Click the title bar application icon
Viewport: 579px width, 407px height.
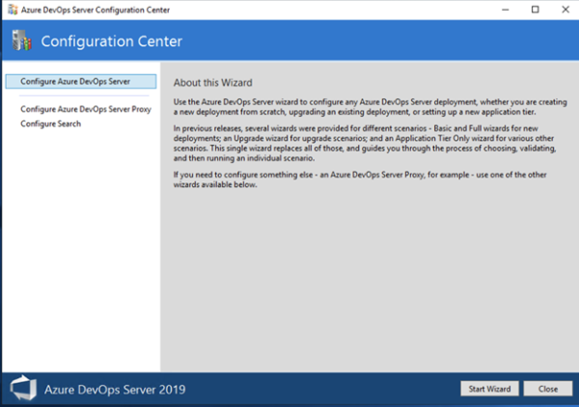click(x=13, y=10)
